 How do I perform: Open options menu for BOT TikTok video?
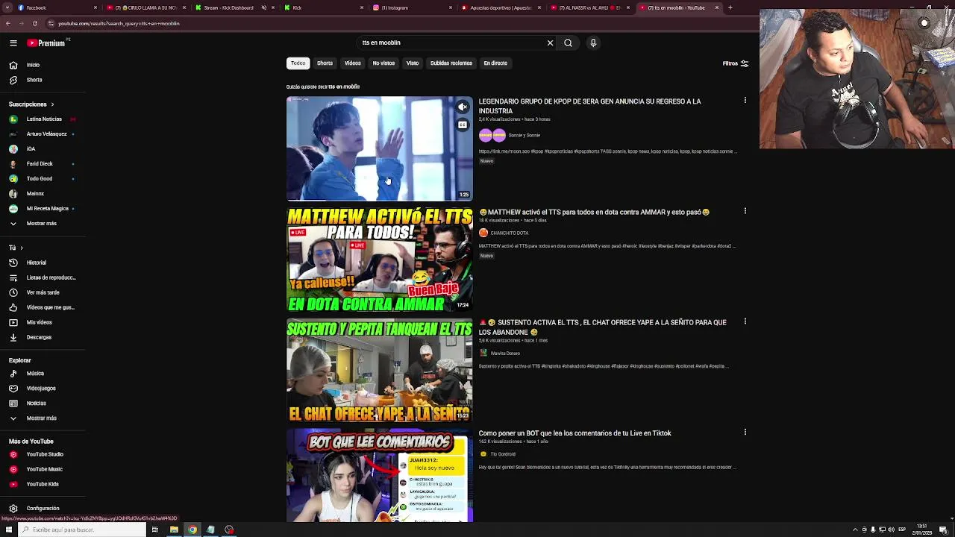(745, 432)
